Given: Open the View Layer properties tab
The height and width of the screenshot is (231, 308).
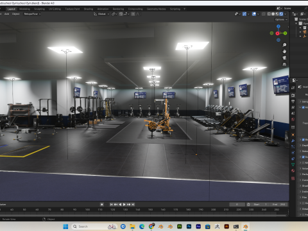Looking at the screenshot, I should (x=293, y=107).
